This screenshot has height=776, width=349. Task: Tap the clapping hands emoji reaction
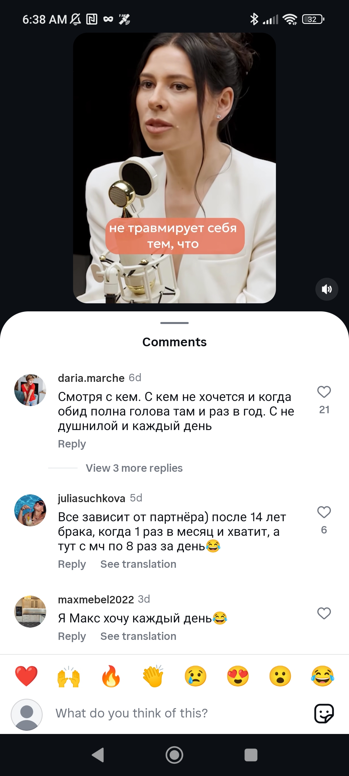[153, 676]
